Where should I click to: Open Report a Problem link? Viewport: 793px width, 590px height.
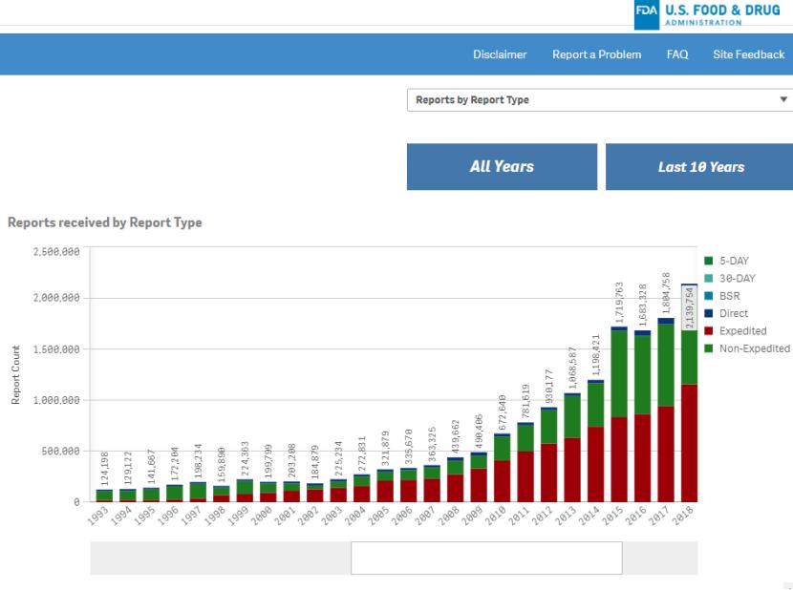[596, 54]
